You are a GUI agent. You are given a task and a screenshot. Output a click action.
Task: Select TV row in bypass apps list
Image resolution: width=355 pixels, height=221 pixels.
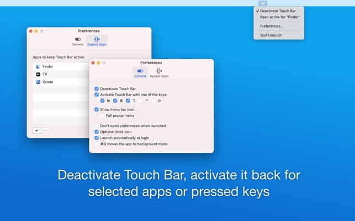pyautogui.click(x=61, y=74)
